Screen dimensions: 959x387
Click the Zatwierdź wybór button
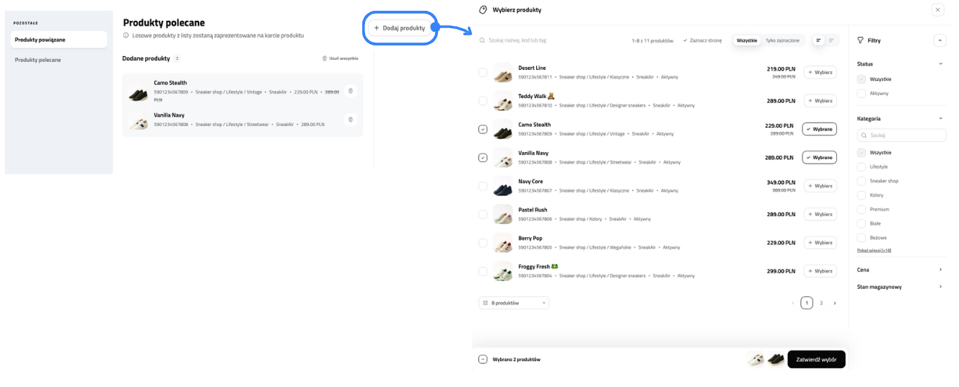[x=816, y=360]
